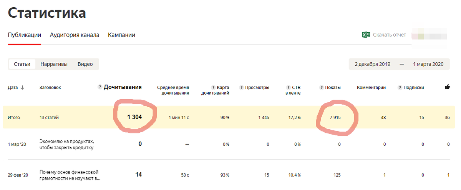Open the Кампании tab
Screen dimensions: 461x190
pos(121,35)
